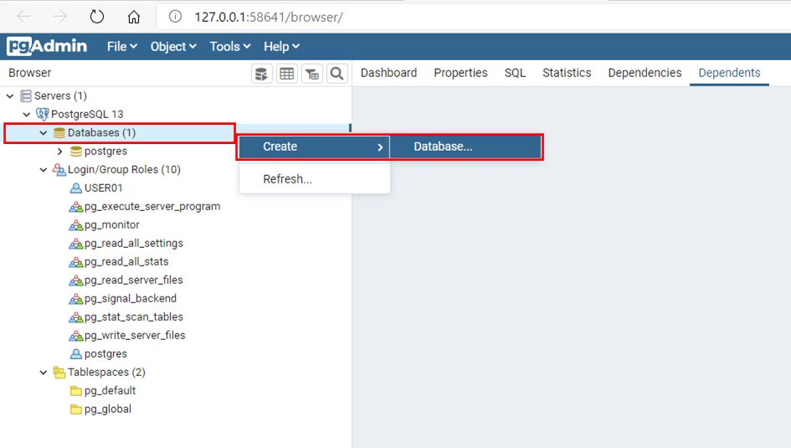The height and width of the screenshot is (448, 791).
Task: Collapse the Tablespaces node
Action: coord(44,373)
